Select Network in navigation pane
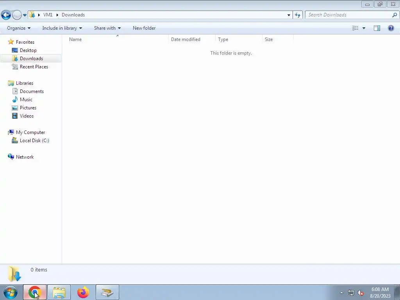This screenshot has width=400, height=300. [x=25, y=157]
